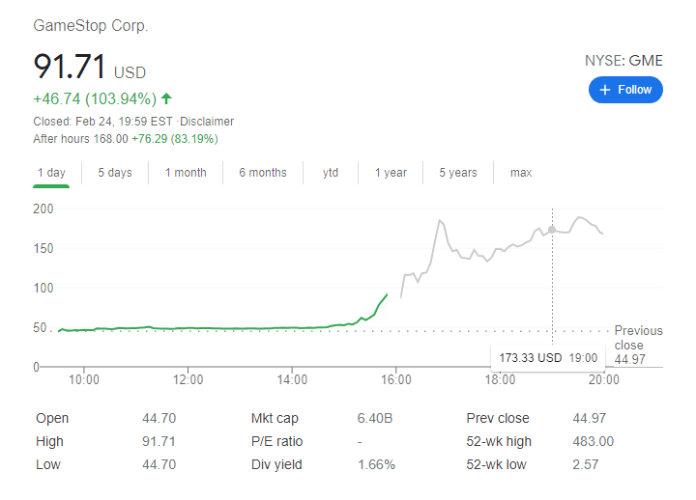Screen dimensions: 696x500
Task: Switch to 1 month range
Action: [x=185, y=173]
